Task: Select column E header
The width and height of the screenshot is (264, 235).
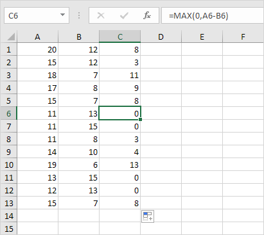Action: pyautogui.click(x=202, y=36)
